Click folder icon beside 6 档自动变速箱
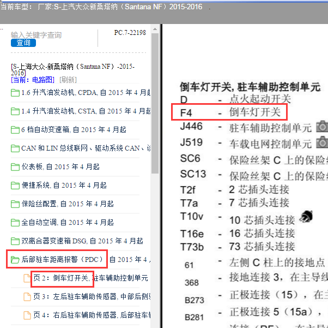Image resolution: width=328 pixels, height=328 pixels. (15, 130)
